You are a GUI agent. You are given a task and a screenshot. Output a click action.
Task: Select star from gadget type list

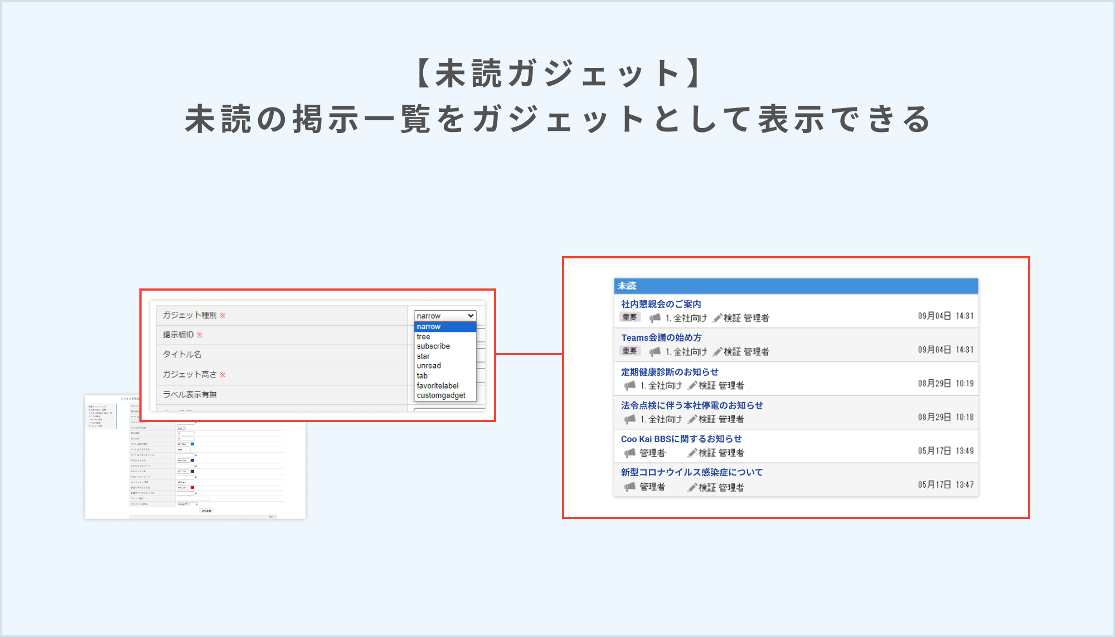pyautogui.click(x=445, y=356)
